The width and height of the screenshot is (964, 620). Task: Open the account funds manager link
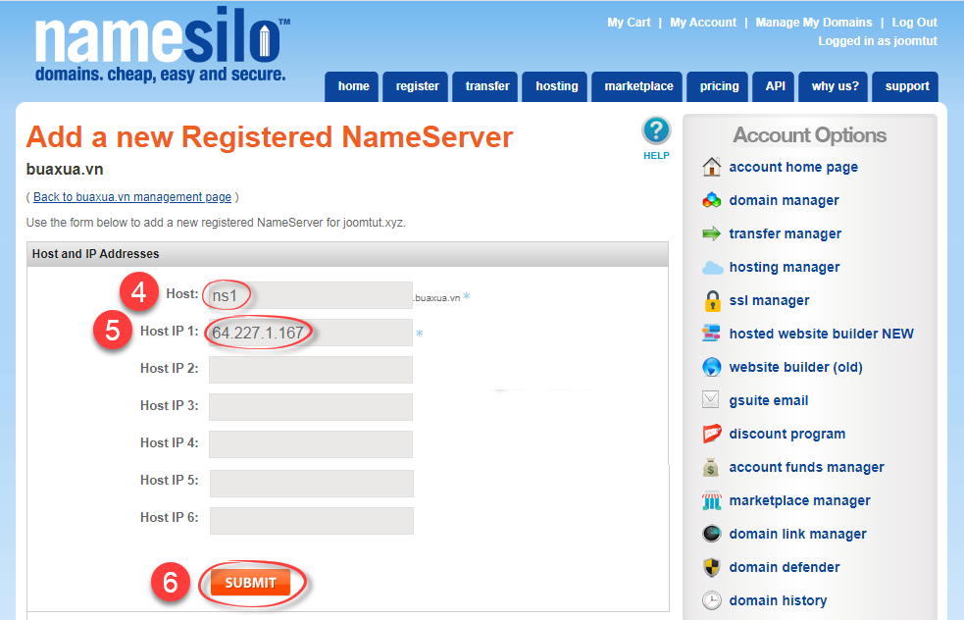(807, 468)
